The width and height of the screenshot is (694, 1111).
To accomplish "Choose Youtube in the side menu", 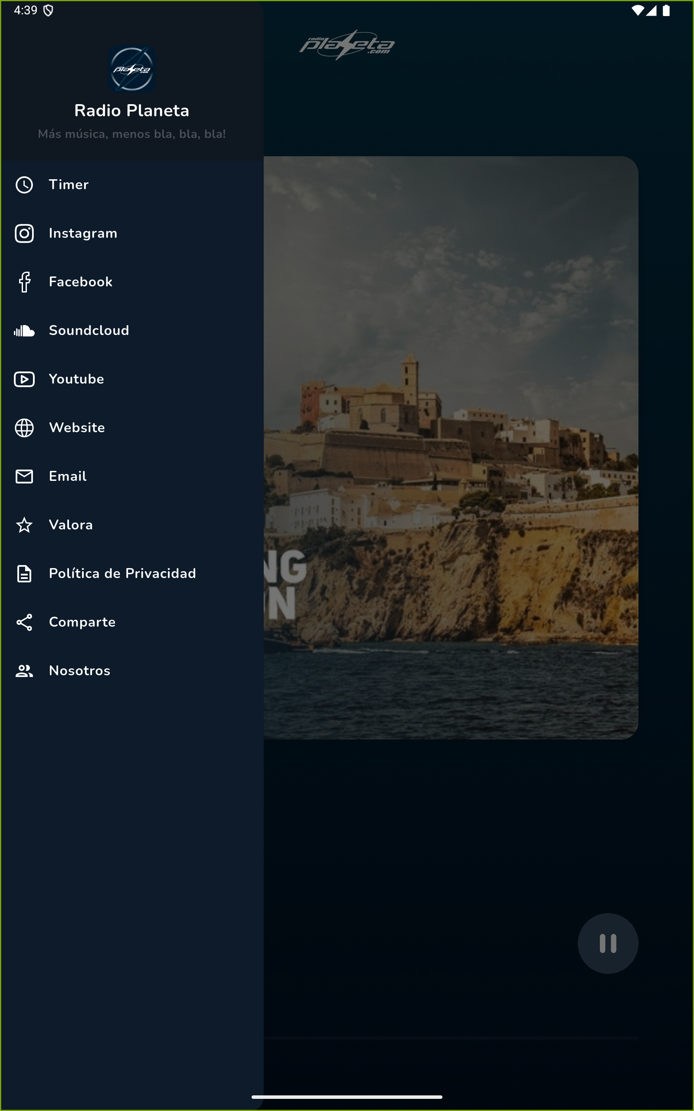I will tap(132, 379).
